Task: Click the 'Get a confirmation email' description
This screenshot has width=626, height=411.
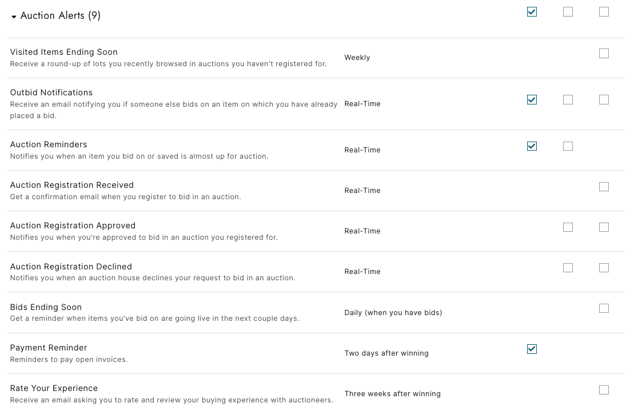Action: pos(125,197)
